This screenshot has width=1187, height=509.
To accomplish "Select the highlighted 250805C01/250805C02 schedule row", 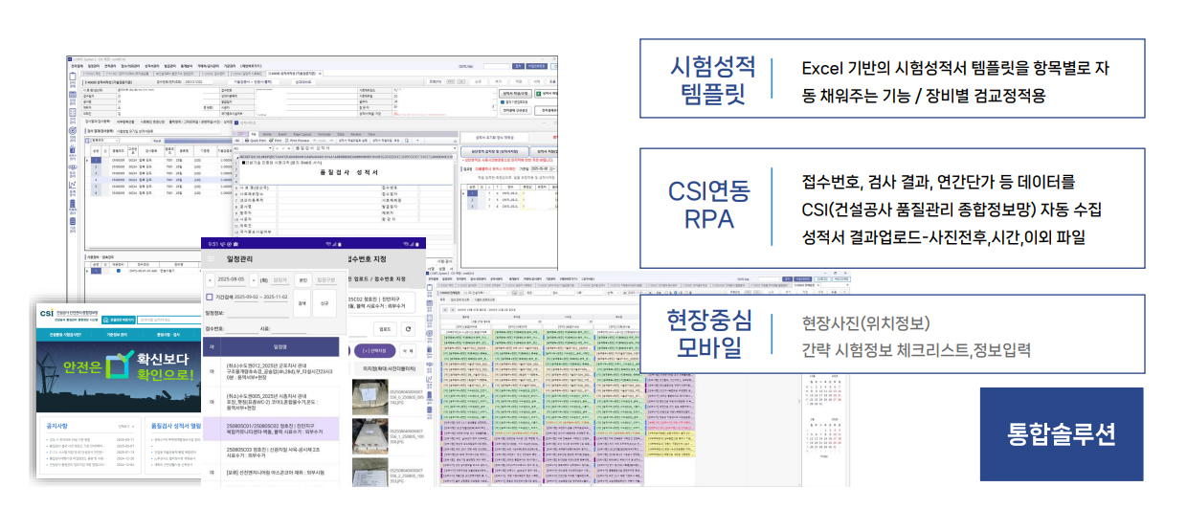I will pos(271,429).
